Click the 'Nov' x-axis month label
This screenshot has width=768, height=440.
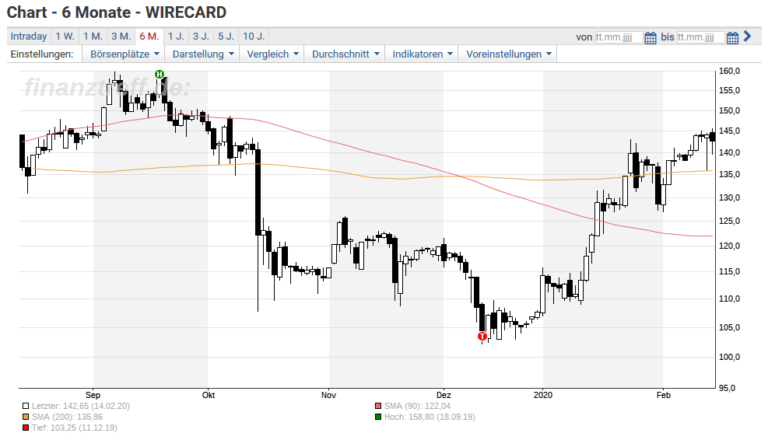click(328, 395)
